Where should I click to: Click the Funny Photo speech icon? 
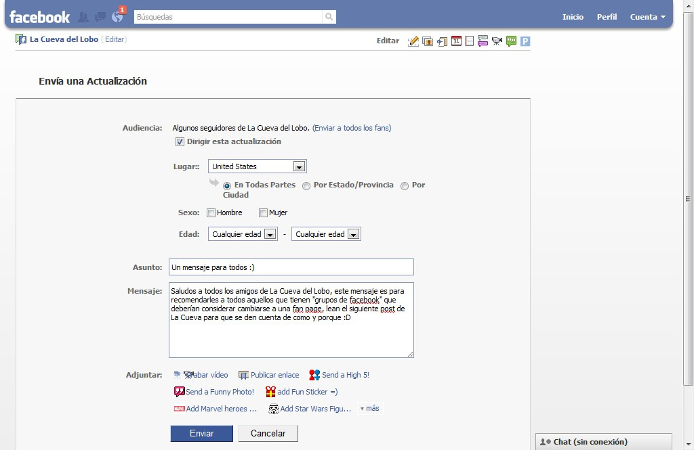click(x=179, y=392)
